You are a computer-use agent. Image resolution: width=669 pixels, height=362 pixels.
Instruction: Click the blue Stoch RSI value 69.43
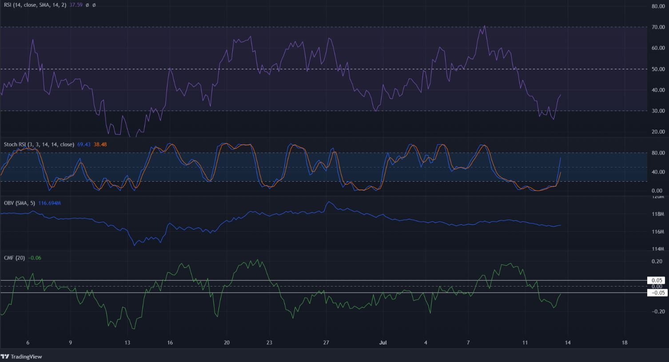point(83,144)
